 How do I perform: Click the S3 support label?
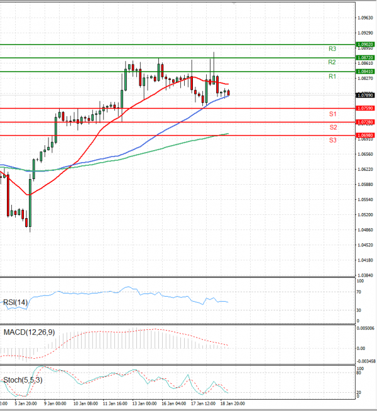333,140
